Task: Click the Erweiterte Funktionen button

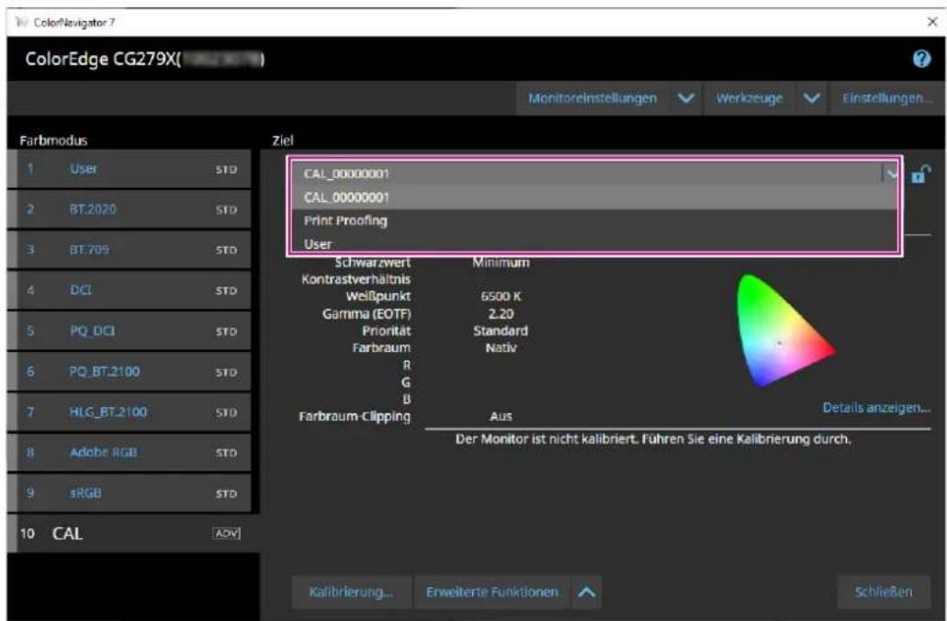Action: pos(492,592)
